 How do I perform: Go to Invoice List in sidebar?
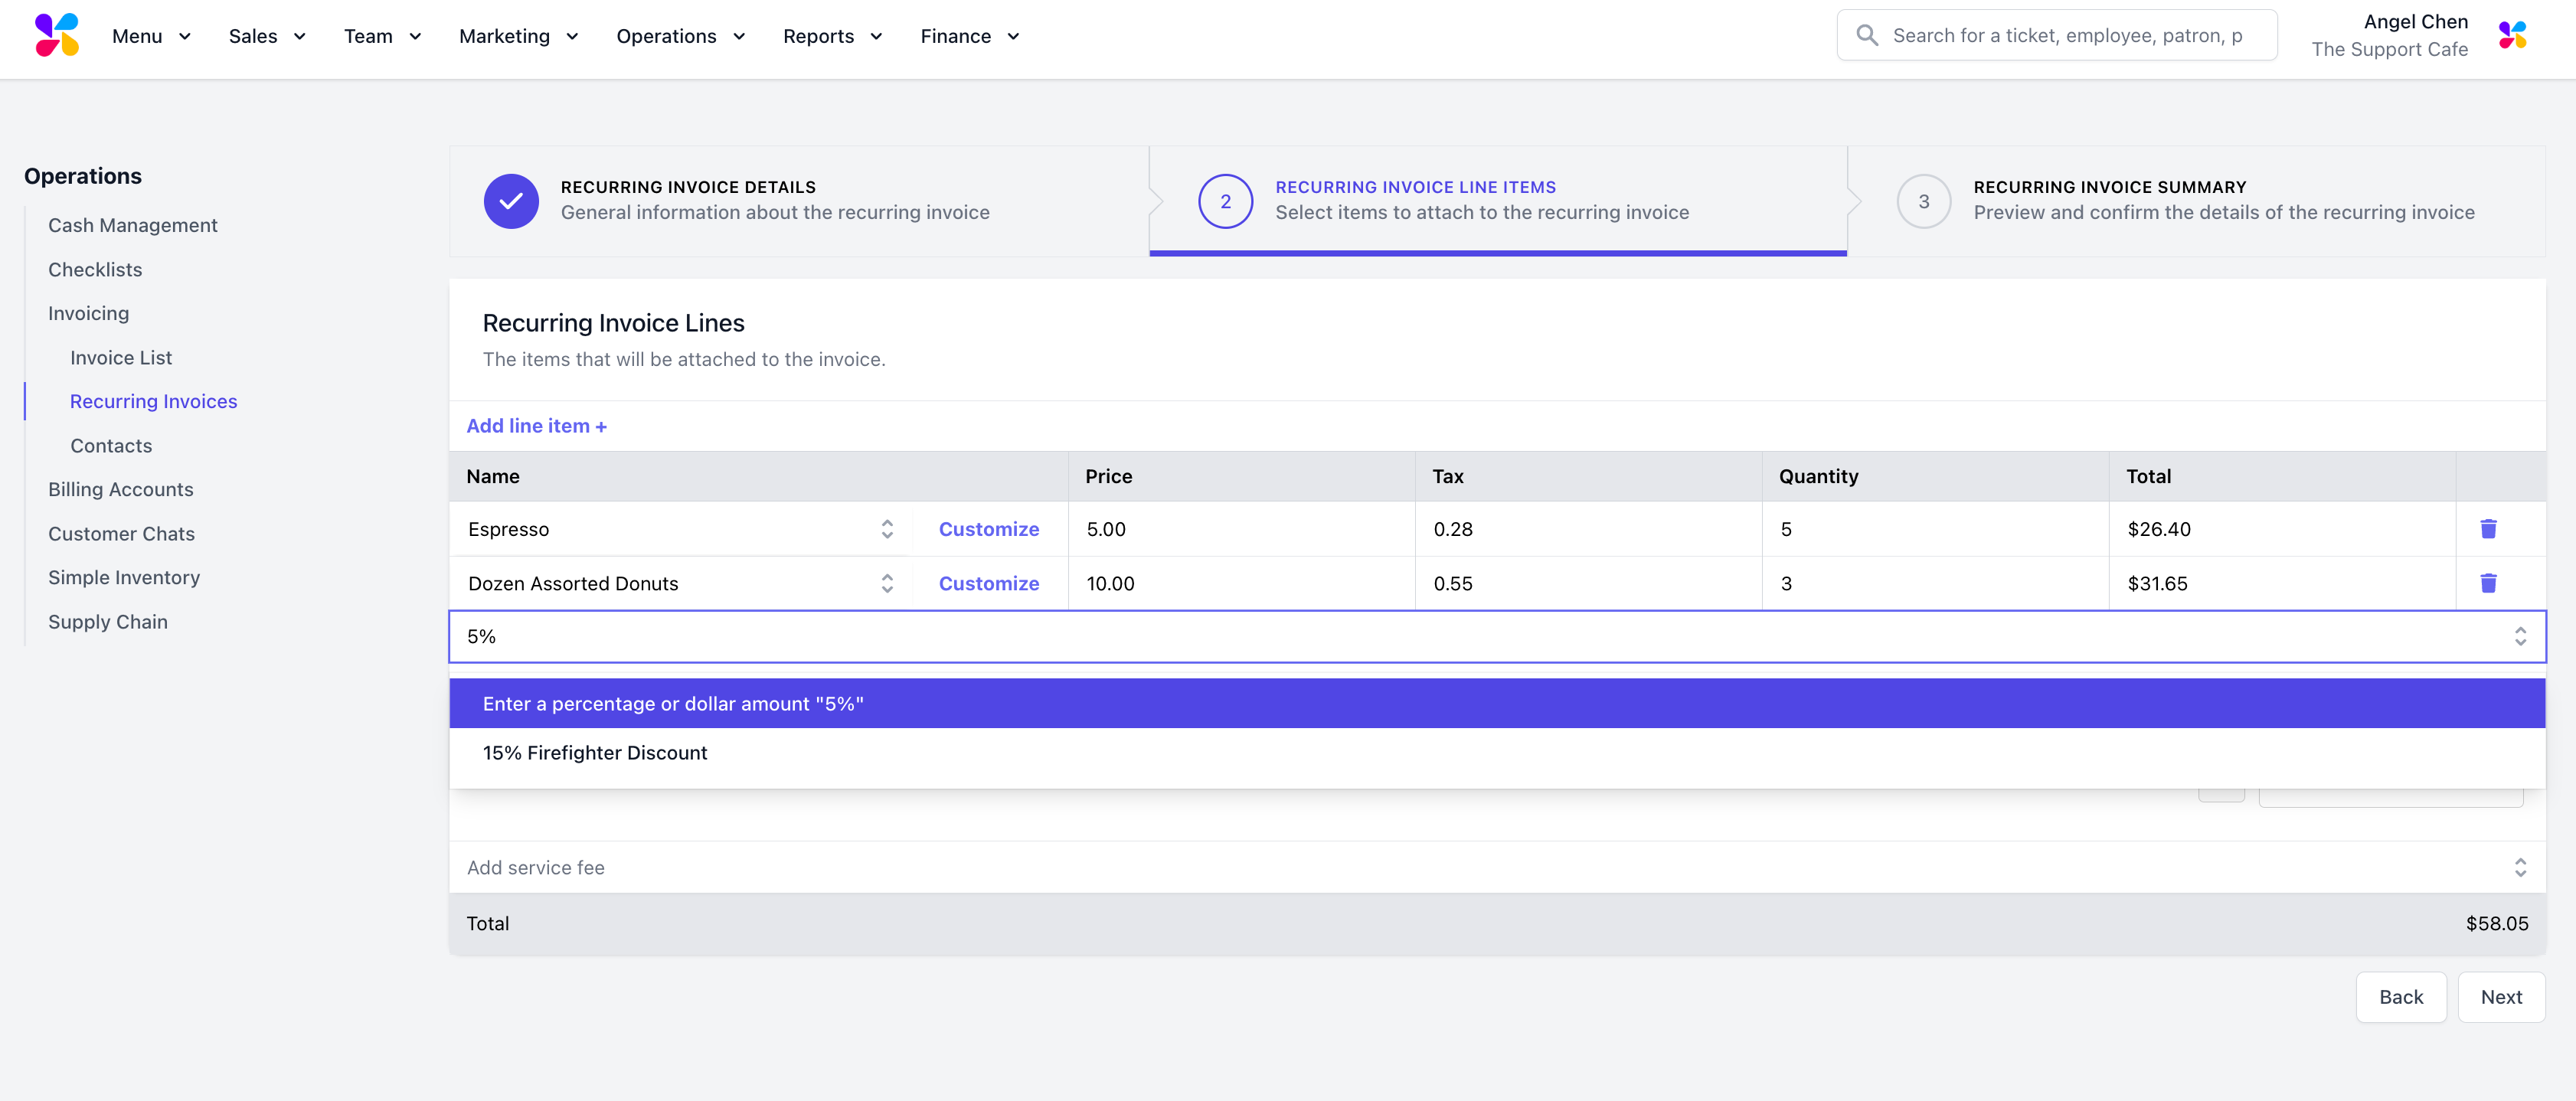tap(121, 358)
